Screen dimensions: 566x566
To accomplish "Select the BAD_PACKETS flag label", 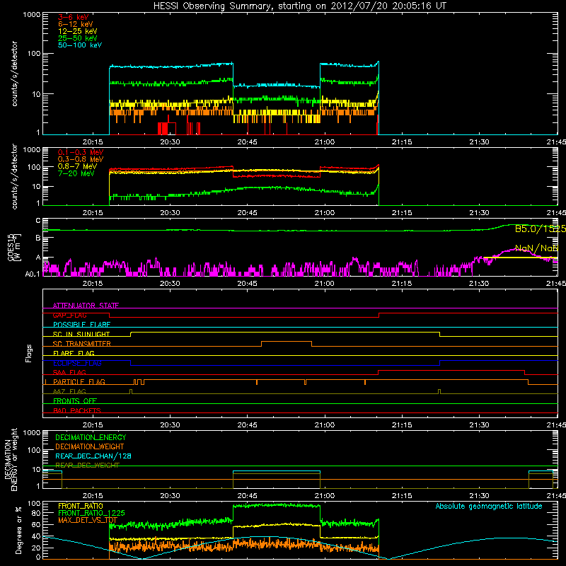I will click(77, 410).
